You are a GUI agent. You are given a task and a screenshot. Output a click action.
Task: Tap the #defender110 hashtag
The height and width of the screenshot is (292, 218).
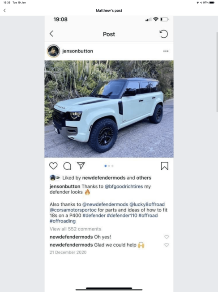(x=122, y=216)
